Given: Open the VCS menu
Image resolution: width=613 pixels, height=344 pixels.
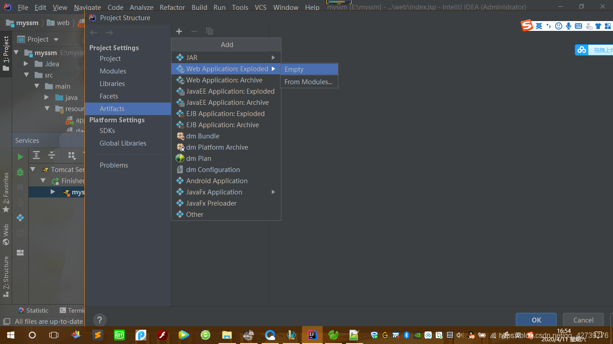Looking at the screenshot, I should (260, 7).
